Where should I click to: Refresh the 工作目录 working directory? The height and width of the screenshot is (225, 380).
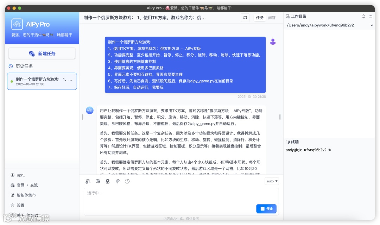[363, 17]
